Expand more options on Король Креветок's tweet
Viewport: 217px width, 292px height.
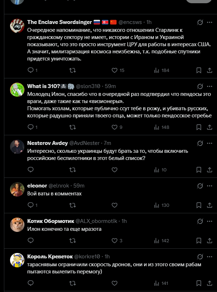click(x=209, y=257)
